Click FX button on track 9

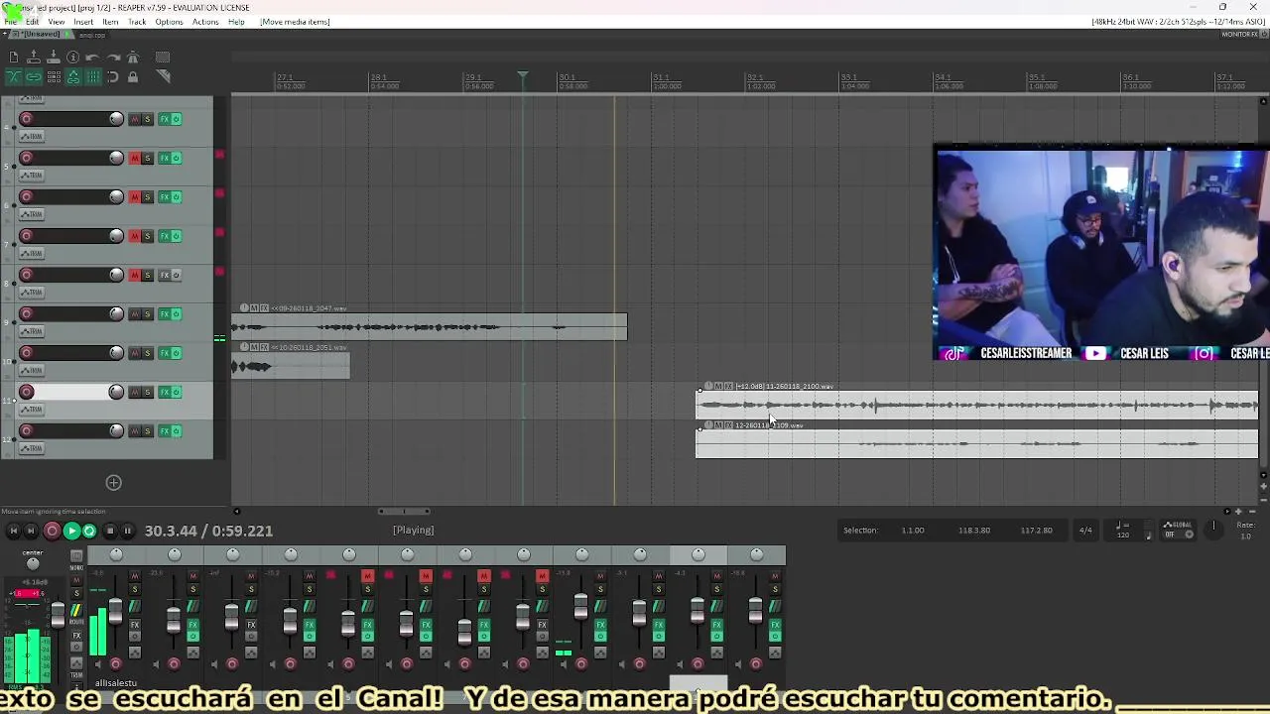165,314
